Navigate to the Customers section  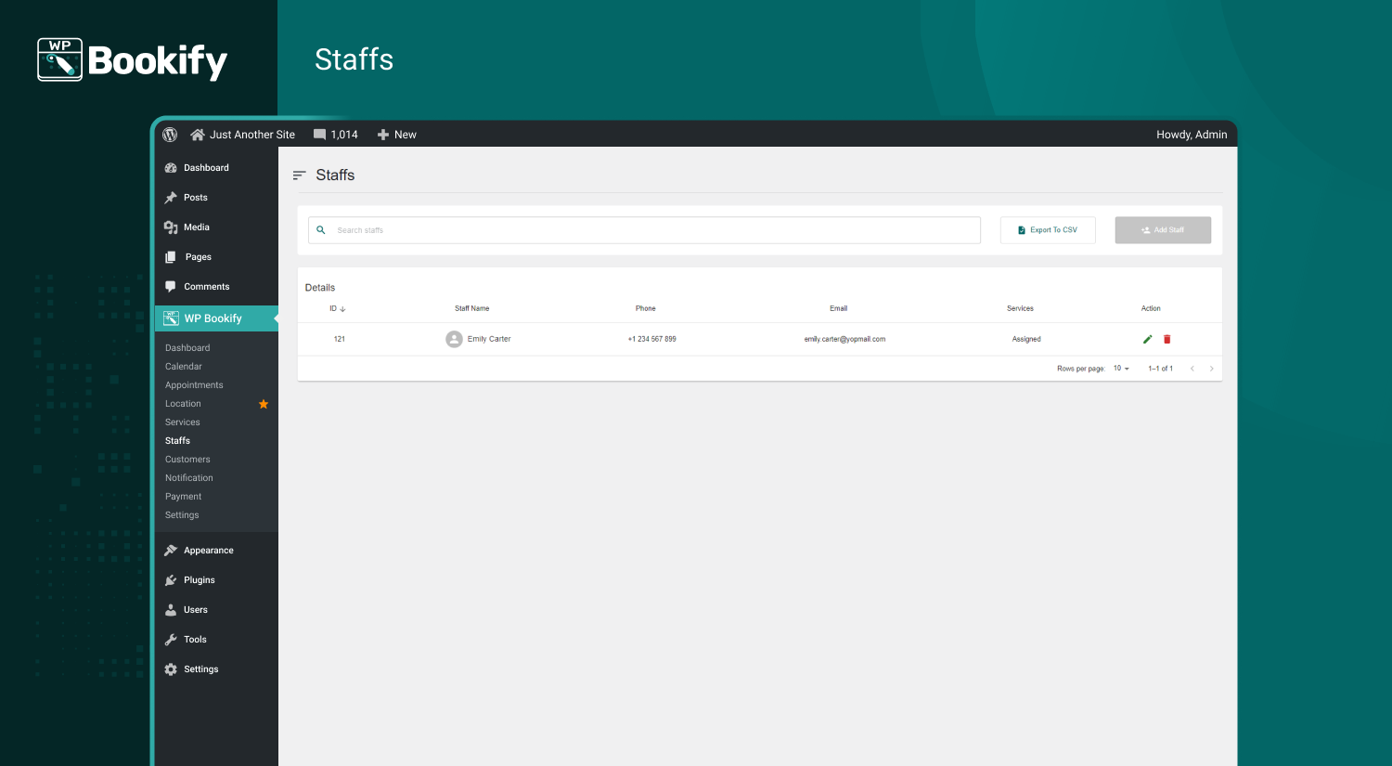point(187,459)
